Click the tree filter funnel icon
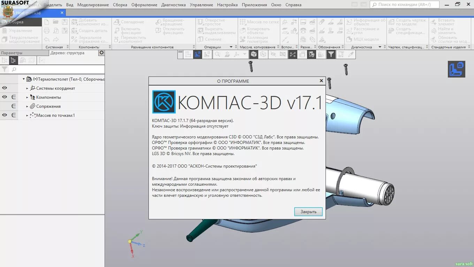 click(5, 69)
